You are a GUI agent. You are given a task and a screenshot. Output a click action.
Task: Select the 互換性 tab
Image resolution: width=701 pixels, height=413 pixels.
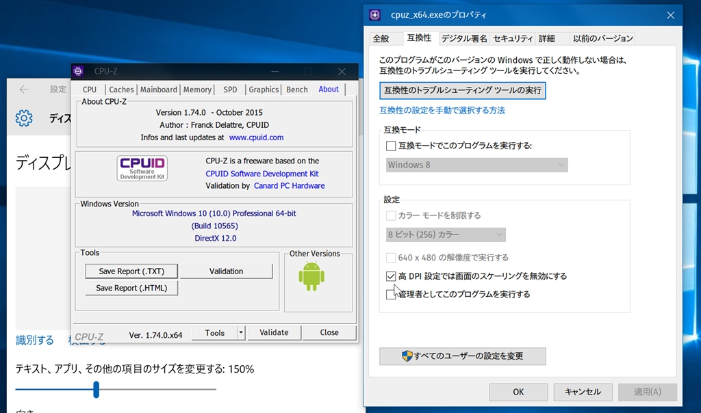420,38
